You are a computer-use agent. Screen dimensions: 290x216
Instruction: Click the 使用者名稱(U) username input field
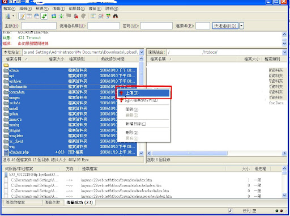pyautogui.click(x=104, y=26)
